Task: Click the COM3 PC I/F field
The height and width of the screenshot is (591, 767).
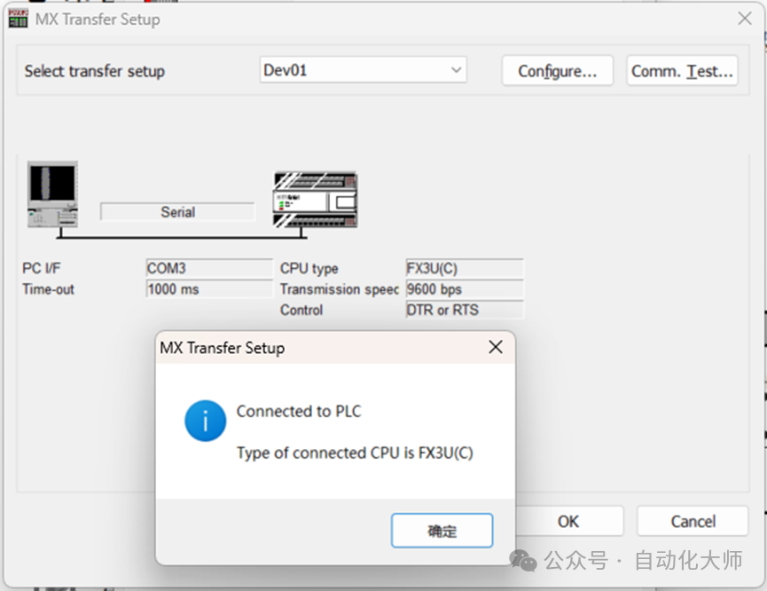Action: pyautogui.click(x=209, y=268)
